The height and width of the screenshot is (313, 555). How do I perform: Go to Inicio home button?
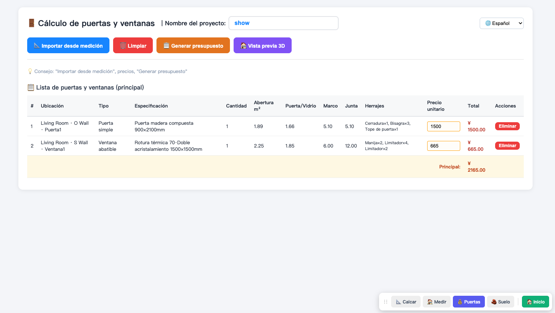pos(536,302)
